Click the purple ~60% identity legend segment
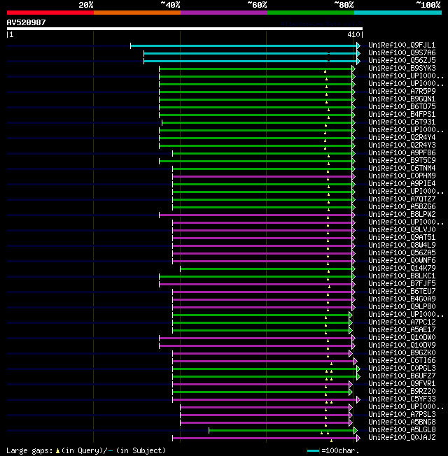Viewport: 448px width, 456px height. pyautogui.click(x=224, y=13)
